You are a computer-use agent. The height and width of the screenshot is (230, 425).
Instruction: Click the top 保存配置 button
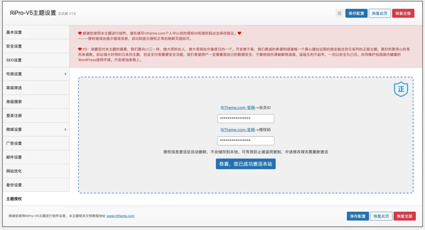pyautogui.click(x=356, y=13)
